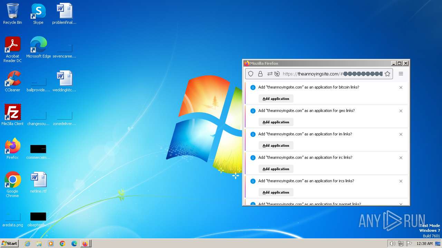Launch Edge from the taskbar

point(74,244)
